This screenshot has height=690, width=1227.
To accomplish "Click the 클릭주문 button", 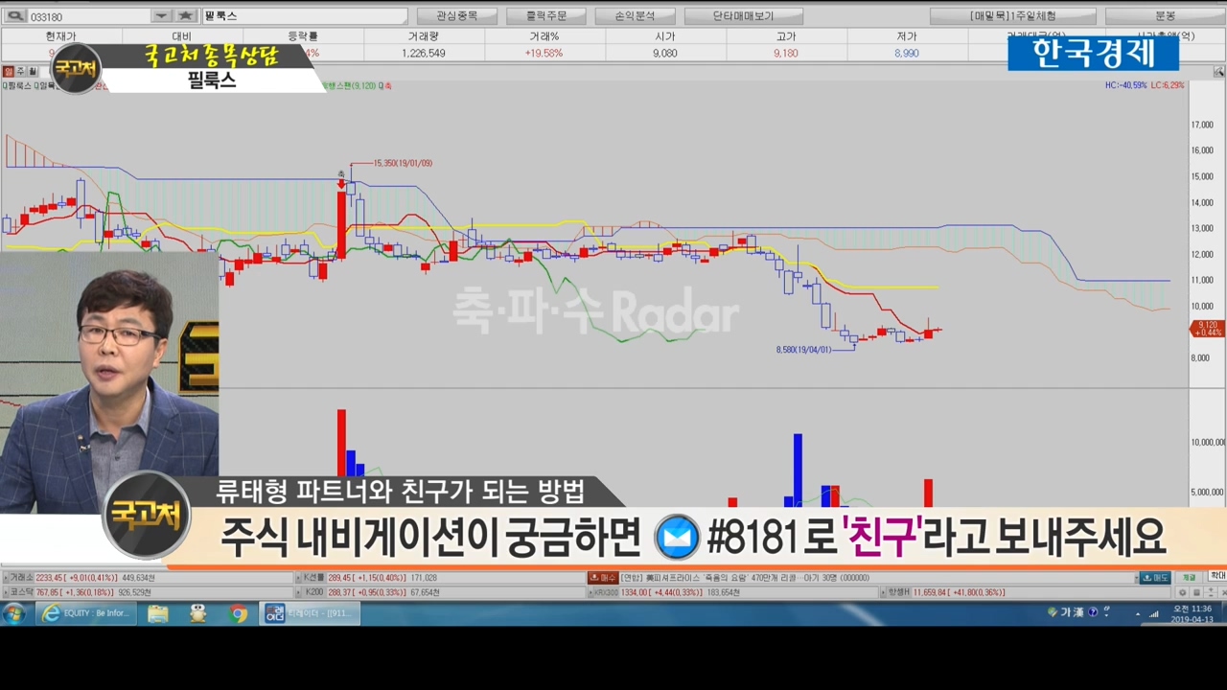I will coord(545,16).
